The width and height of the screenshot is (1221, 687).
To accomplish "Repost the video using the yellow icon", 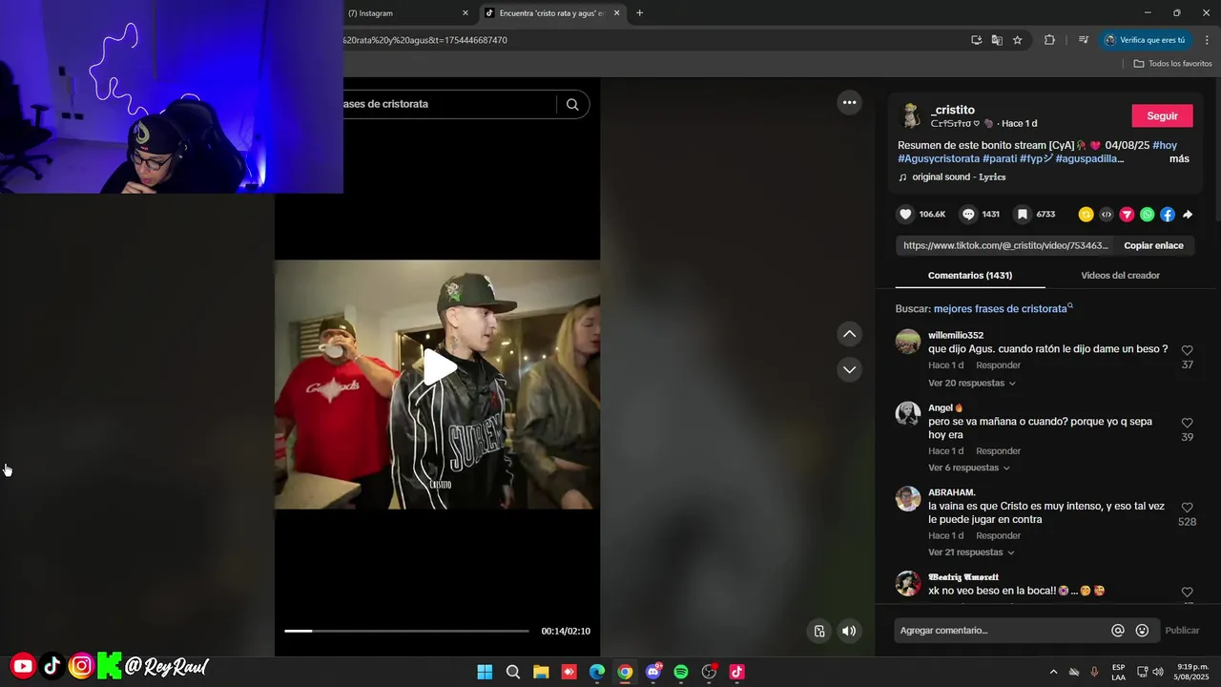I will point(1086,215).
